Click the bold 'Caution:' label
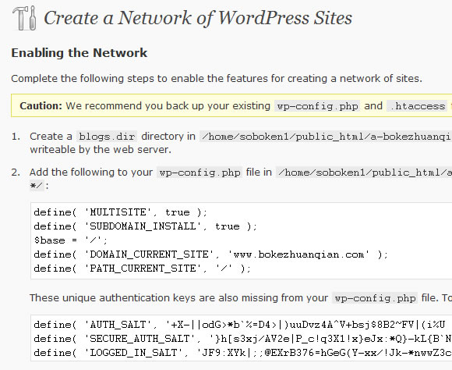Viewport: 452px width, 370px height. (x=41, y=105)
